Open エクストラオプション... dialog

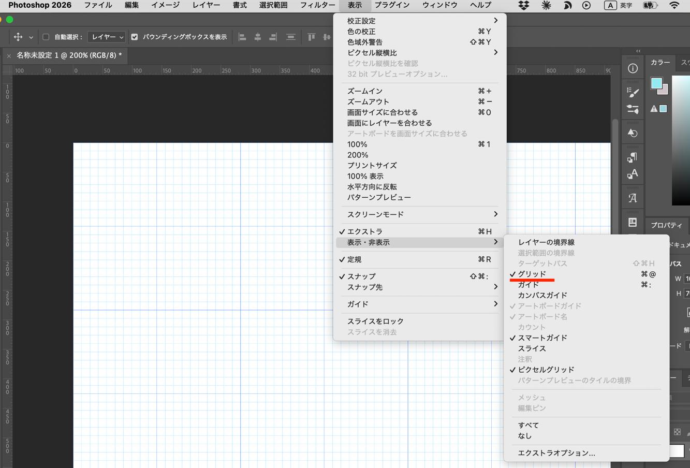586,453
